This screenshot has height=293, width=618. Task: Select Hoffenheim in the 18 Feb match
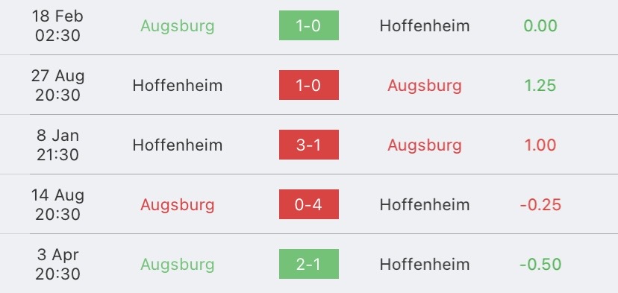pos(425,25)
